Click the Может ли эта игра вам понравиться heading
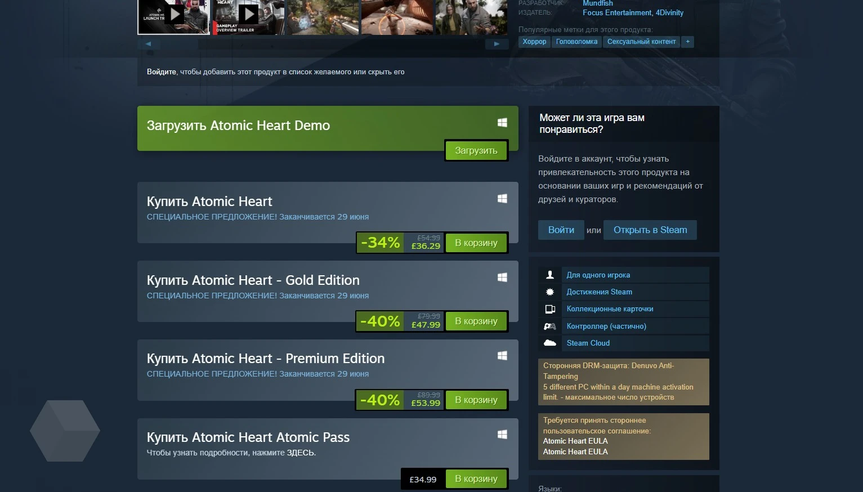The height and width of the screenshot is (492, 863). pyautogui.click(x=592, y=123)
